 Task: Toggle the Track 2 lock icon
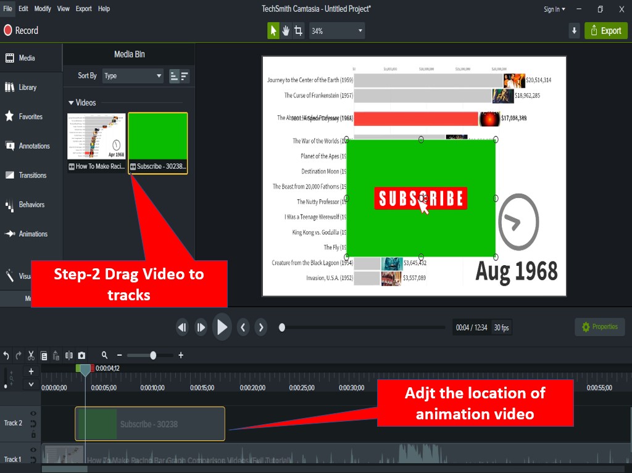[x=33, y=434]
